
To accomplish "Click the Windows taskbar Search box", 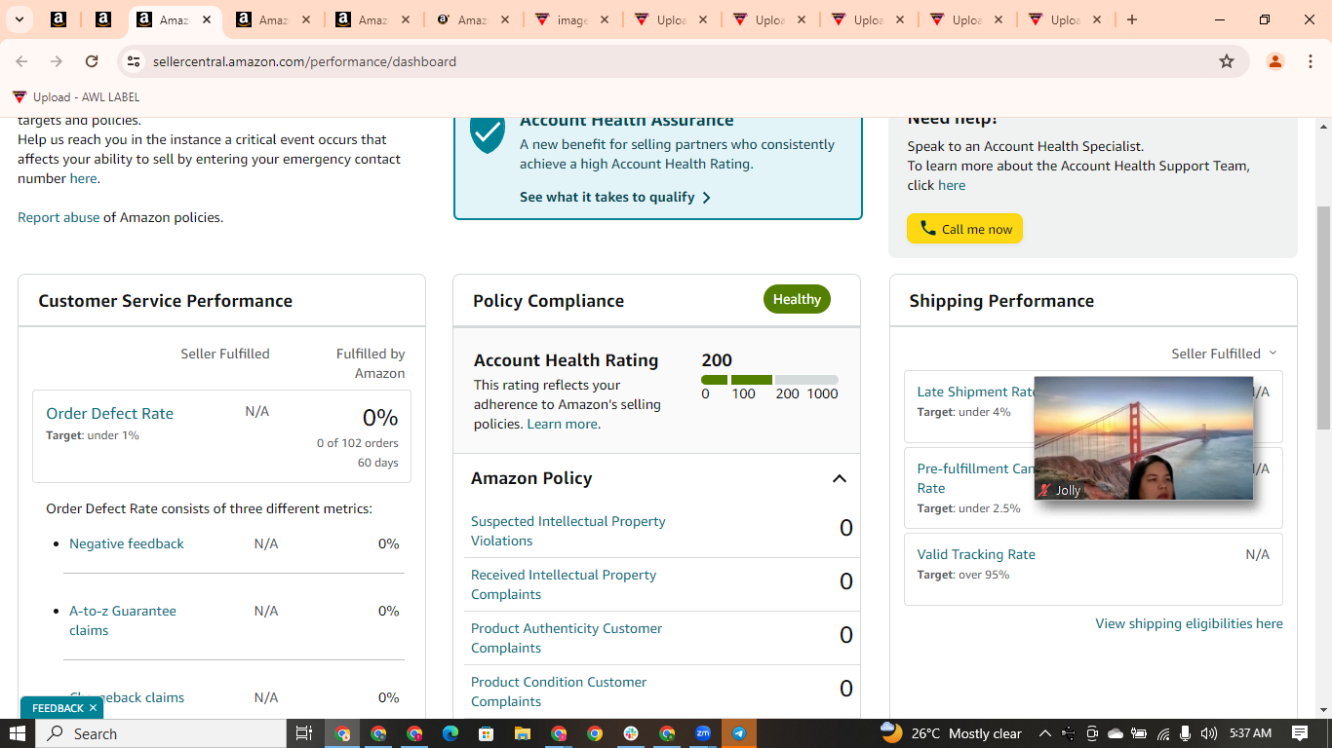I will click(161, 733).
